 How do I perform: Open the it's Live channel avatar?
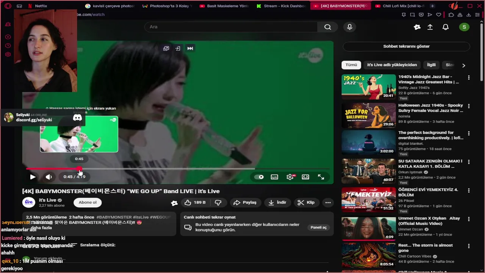(x=29, y=202)
